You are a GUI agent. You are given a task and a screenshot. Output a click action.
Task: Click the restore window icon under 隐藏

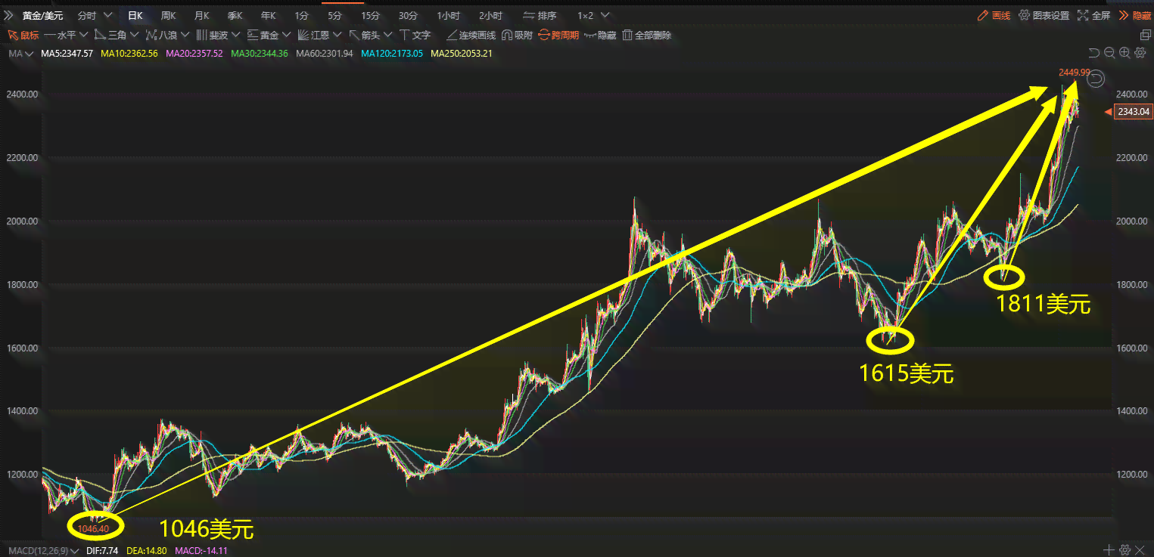point(1144,35)
